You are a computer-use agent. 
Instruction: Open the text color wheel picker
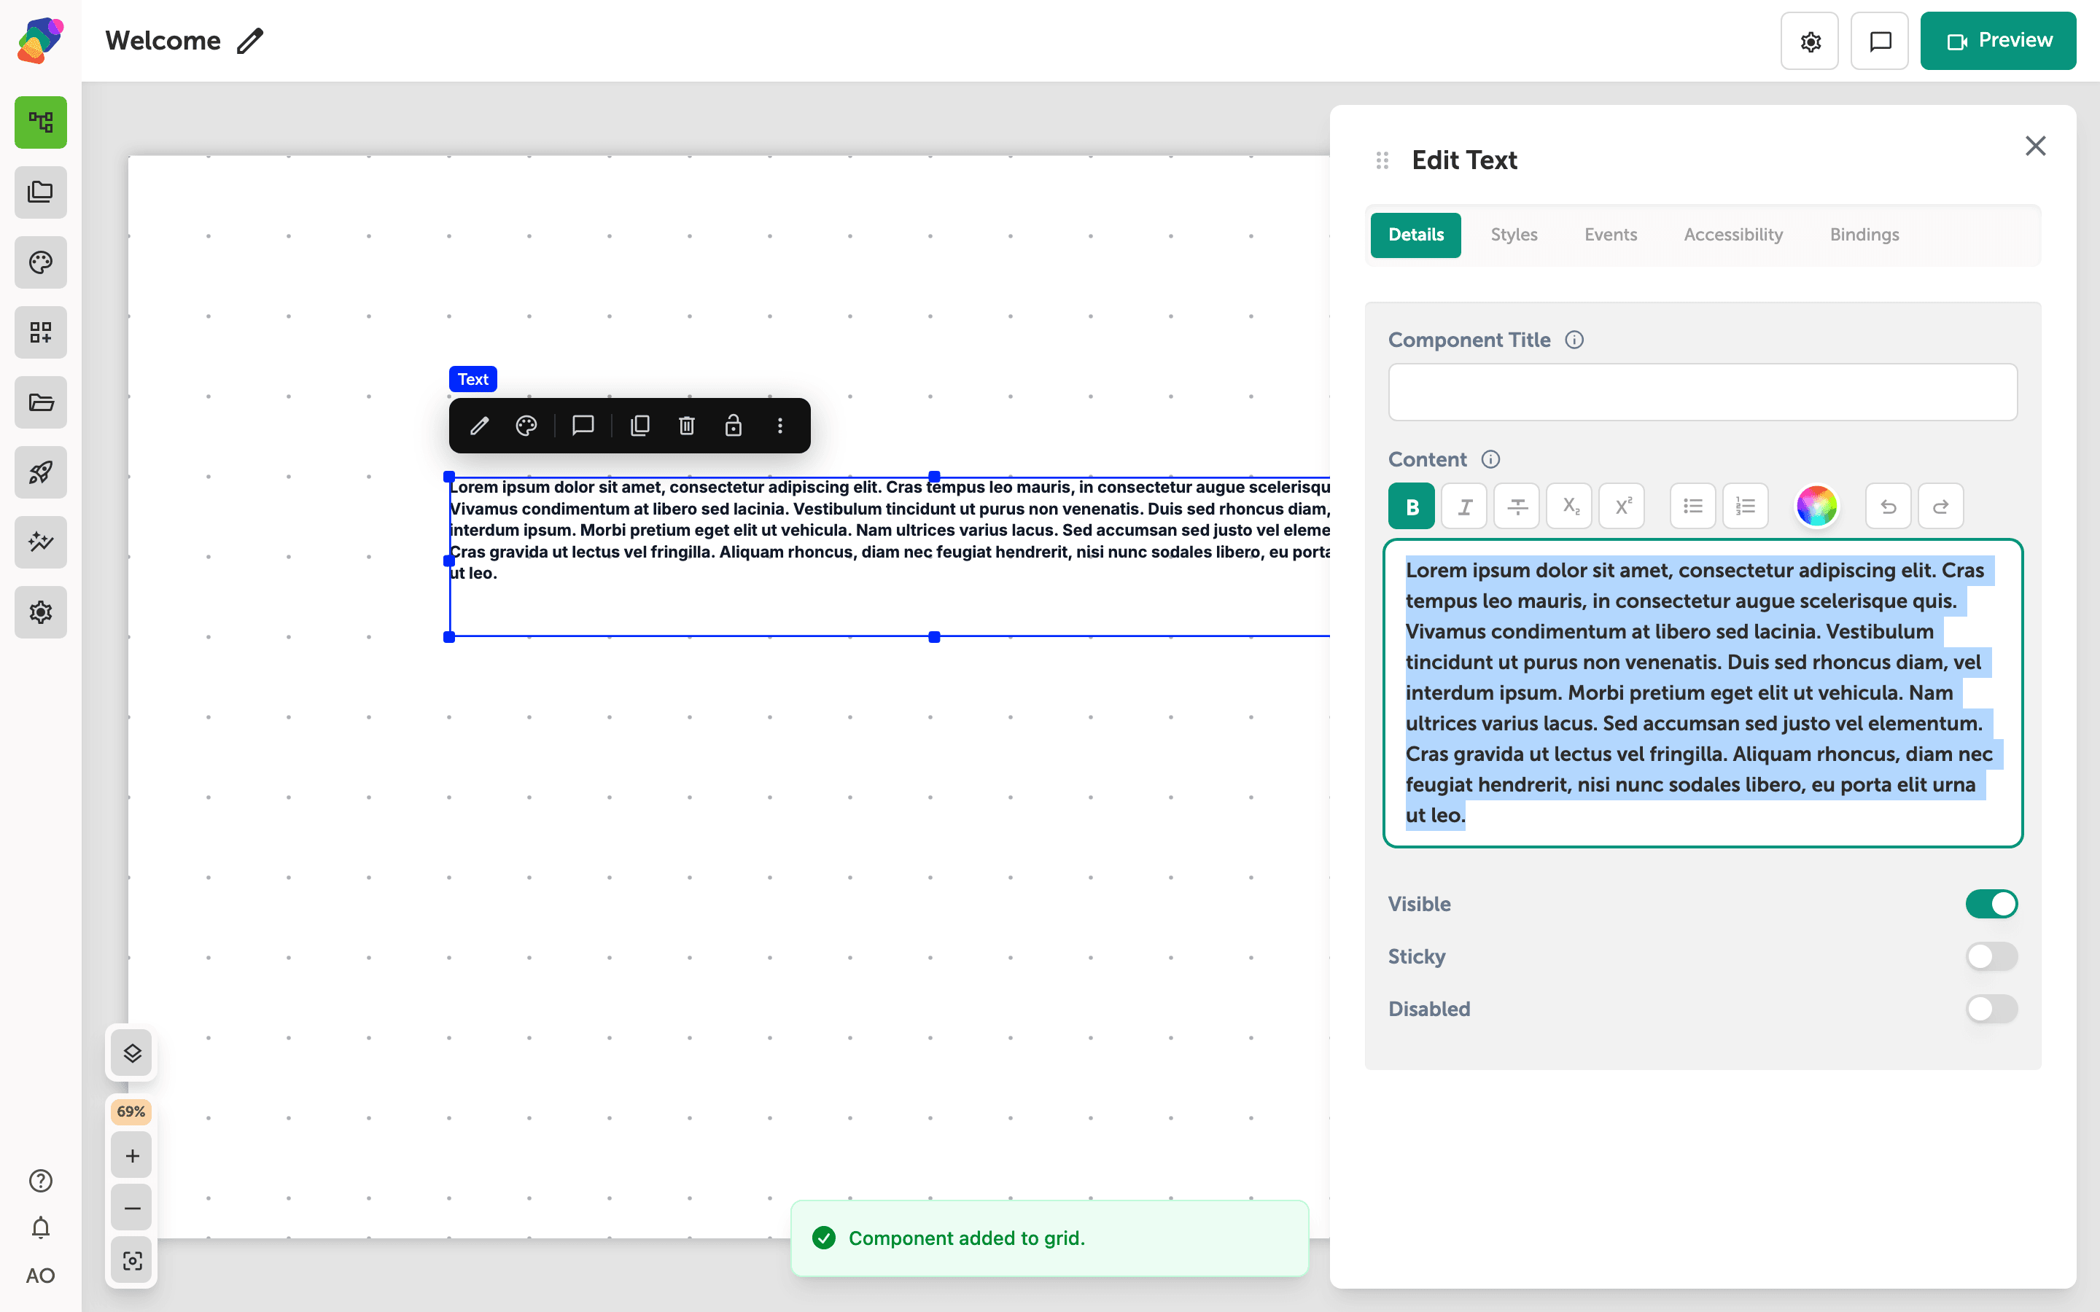1816,506
